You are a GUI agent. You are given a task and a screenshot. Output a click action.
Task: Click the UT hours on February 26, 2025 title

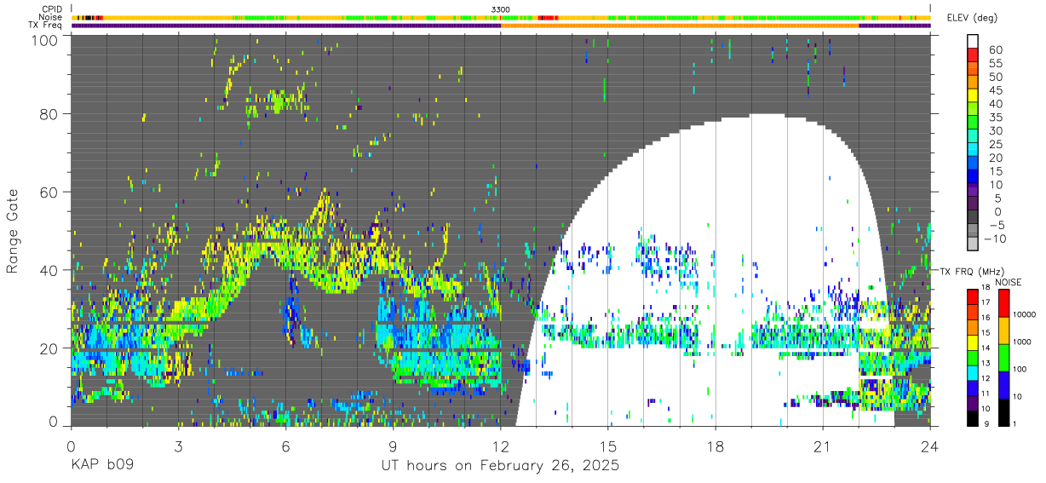click(501, 466)
